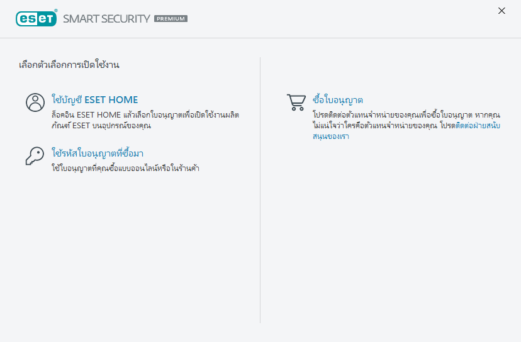This screenshot has width=521, height=342.
Task: Select the ซื้อใบอนุญาต purchase link
Action: 338,100
